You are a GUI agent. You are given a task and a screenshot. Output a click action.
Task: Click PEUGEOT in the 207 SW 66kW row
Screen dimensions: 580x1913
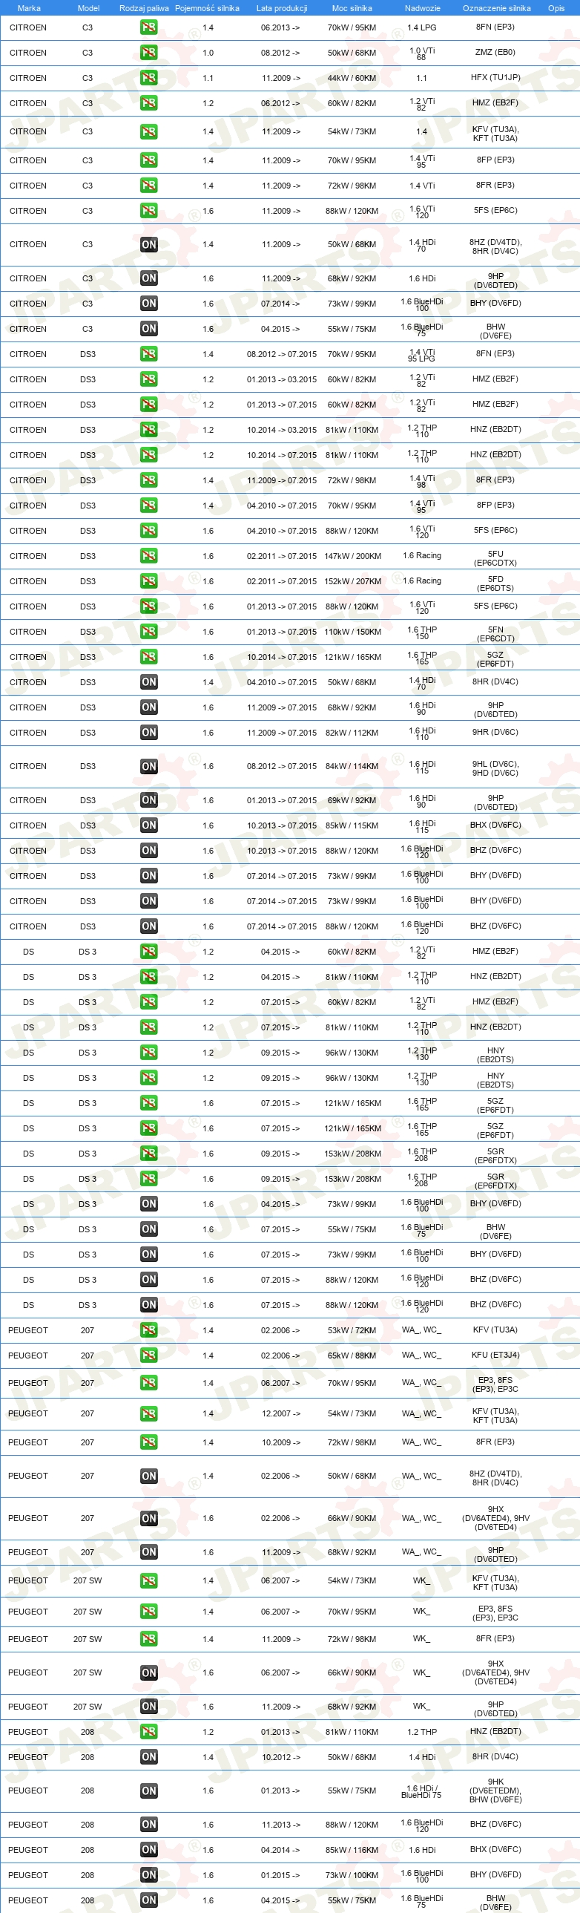pos(28,1673)
